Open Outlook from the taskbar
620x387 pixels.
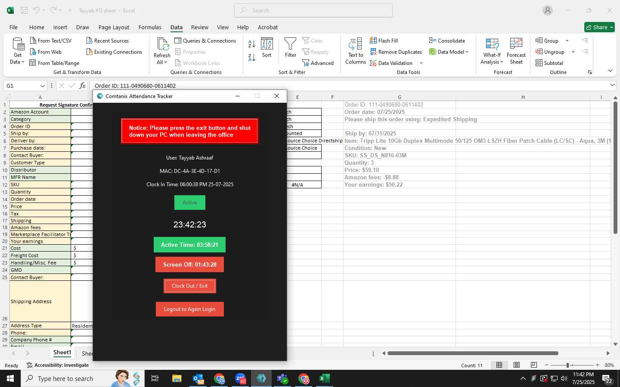198,378
